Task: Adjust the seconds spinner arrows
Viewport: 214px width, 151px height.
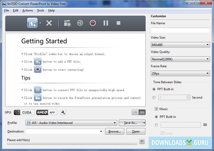Action: click(188, 97)
